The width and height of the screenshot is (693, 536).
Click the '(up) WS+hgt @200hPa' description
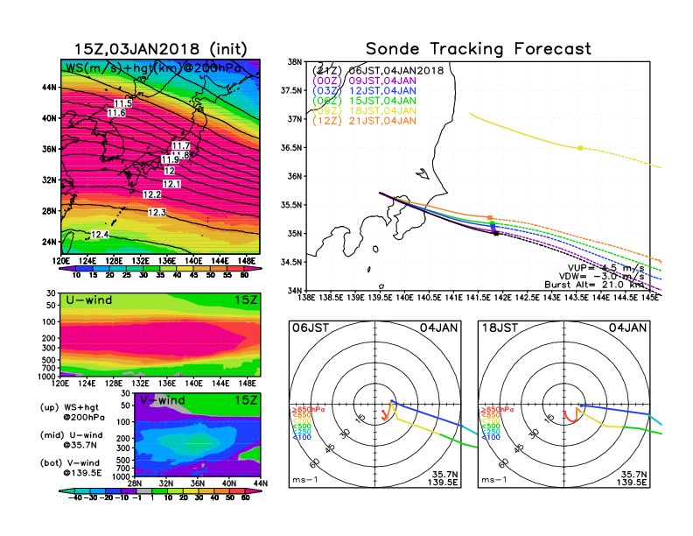point(72,413)
